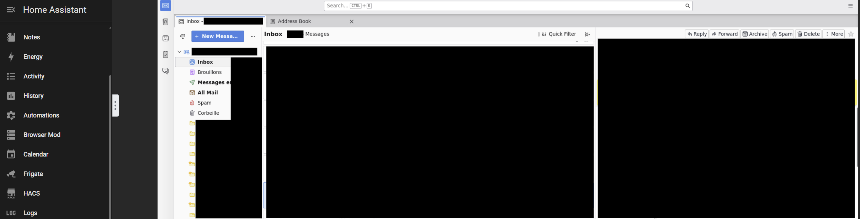Click the Notes icon in sidebar

[11, 37]
